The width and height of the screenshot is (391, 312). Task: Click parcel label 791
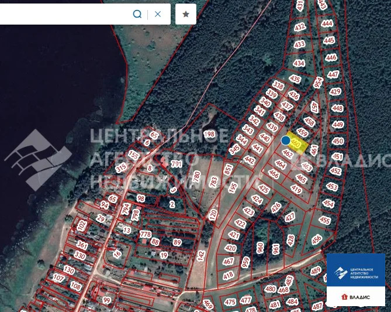point(177,164)
